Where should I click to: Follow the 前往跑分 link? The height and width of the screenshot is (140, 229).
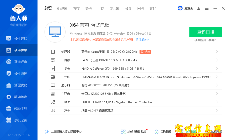tap(142, 40)
